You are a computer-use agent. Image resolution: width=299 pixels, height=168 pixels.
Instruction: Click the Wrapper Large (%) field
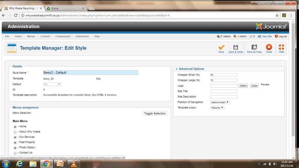224,80
